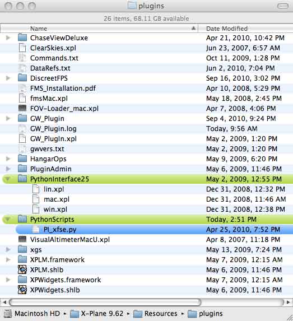This screenshot has width=293, height=321.
Task: Expand the GW_Plugin folder disclosure triangle
Action: [x=8, y=118]
